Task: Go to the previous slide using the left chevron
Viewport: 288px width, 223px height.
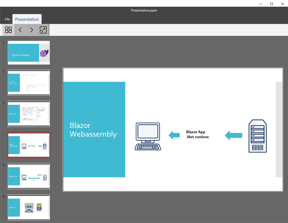Action: (20, 29)
